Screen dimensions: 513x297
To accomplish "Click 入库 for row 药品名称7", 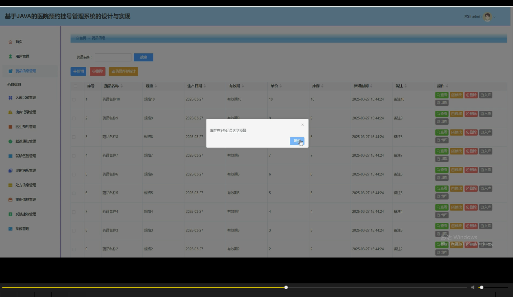I will pos(486,151).
